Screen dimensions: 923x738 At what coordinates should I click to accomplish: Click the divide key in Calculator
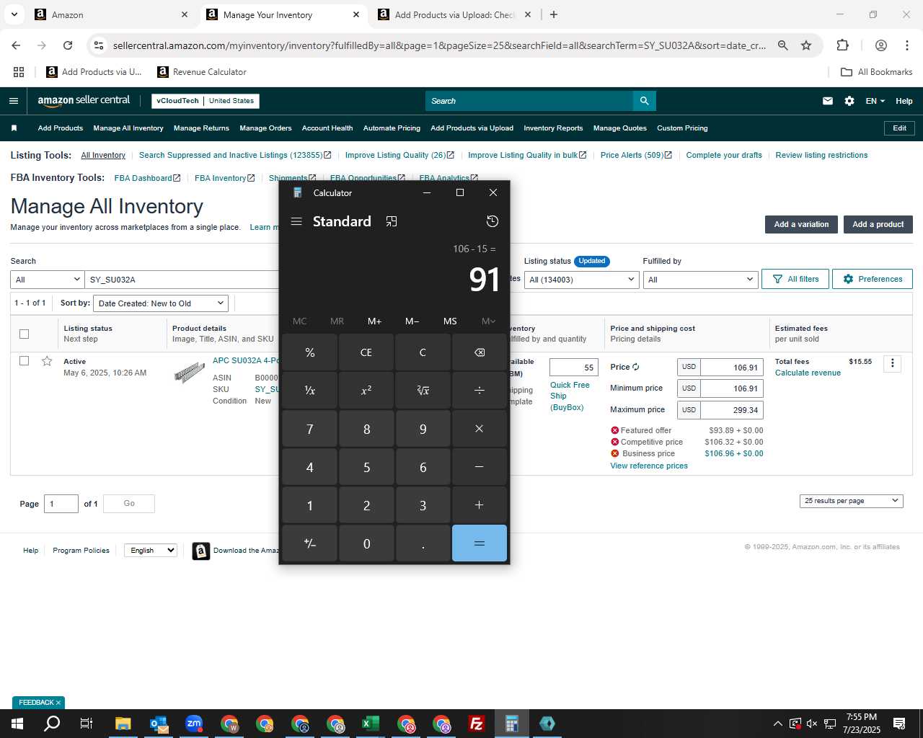[480, 391]
